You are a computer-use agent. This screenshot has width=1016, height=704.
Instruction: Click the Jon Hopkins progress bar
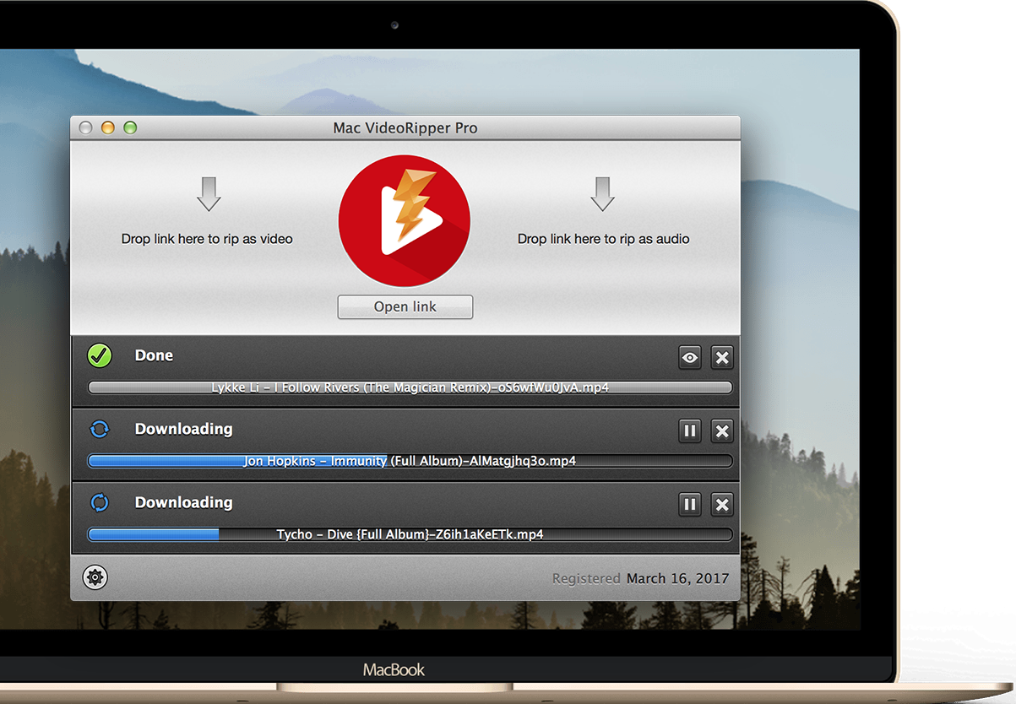(410, 461)
